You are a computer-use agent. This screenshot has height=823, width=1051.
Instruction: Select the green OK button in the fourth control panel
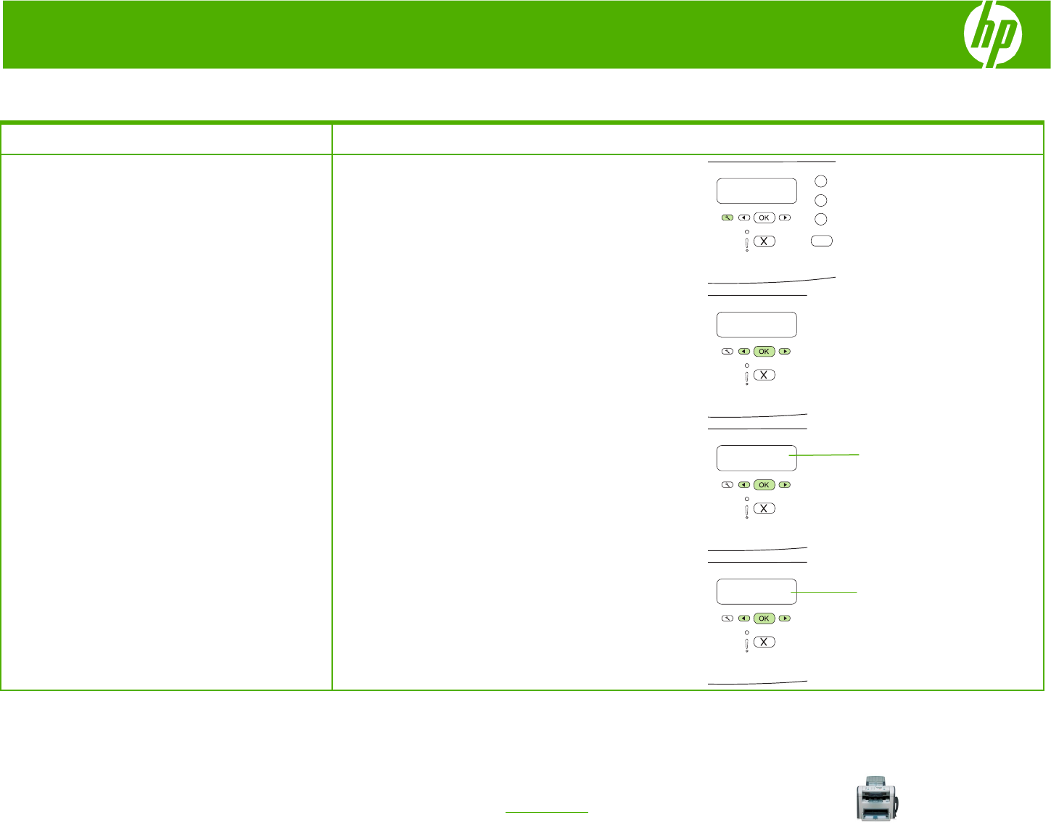click(x=764, y=619)
